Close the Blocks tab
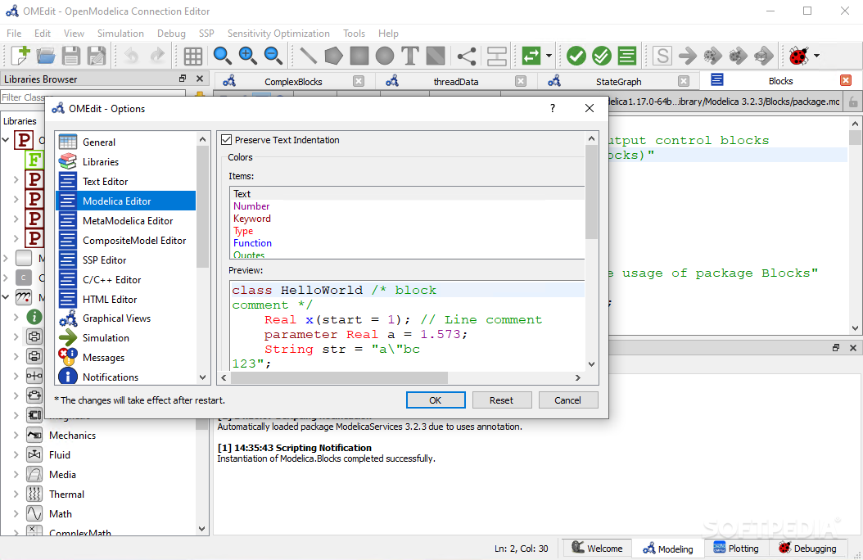Screen dimensions: 863x560 (845, 81)
